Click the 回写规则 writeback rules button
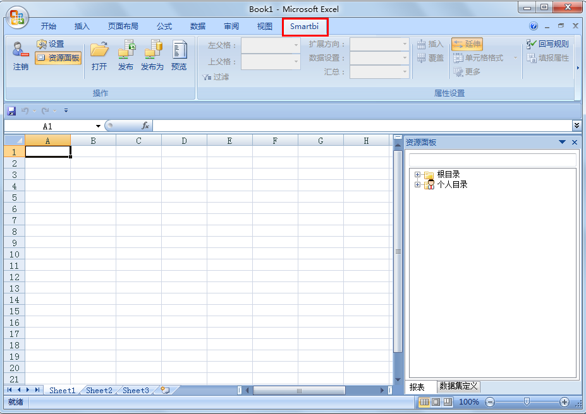This screenshot has height=414, width=586. pos(547,44)
